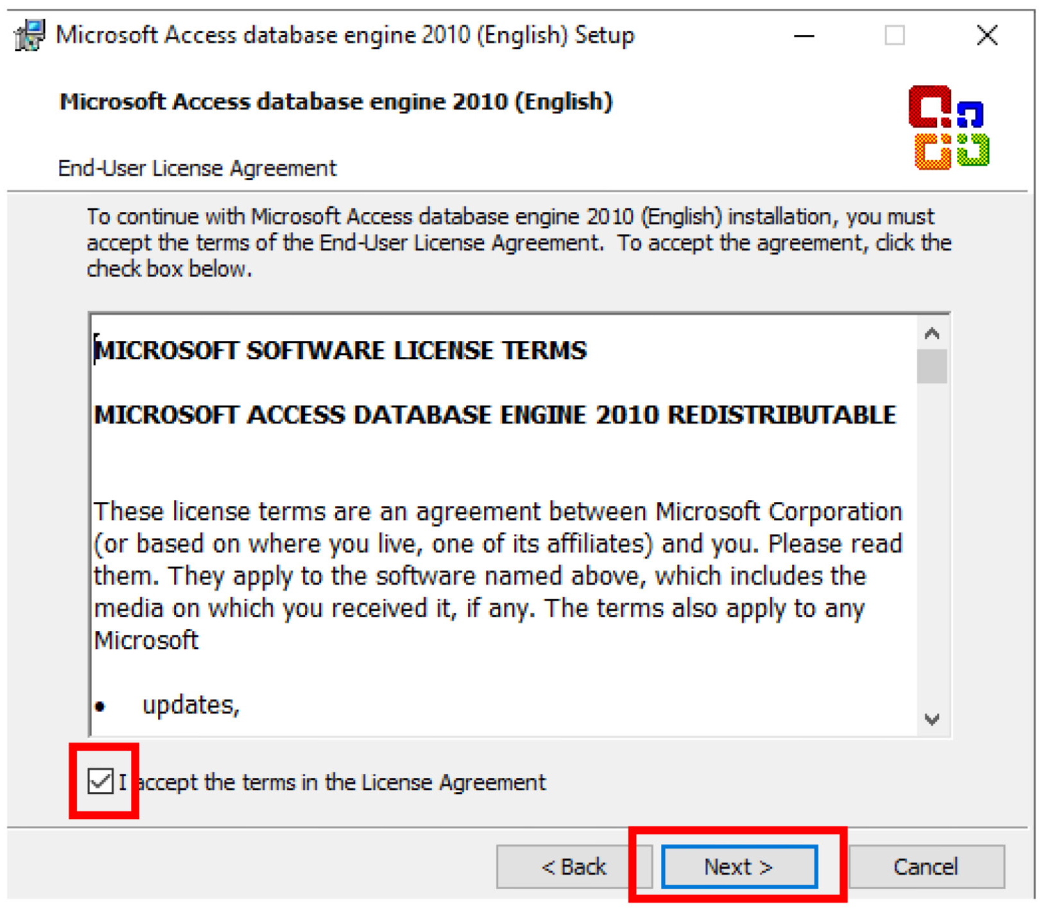Click the 'updates,' bullet item
This screenshot has width=1040, height=908.
191,705
